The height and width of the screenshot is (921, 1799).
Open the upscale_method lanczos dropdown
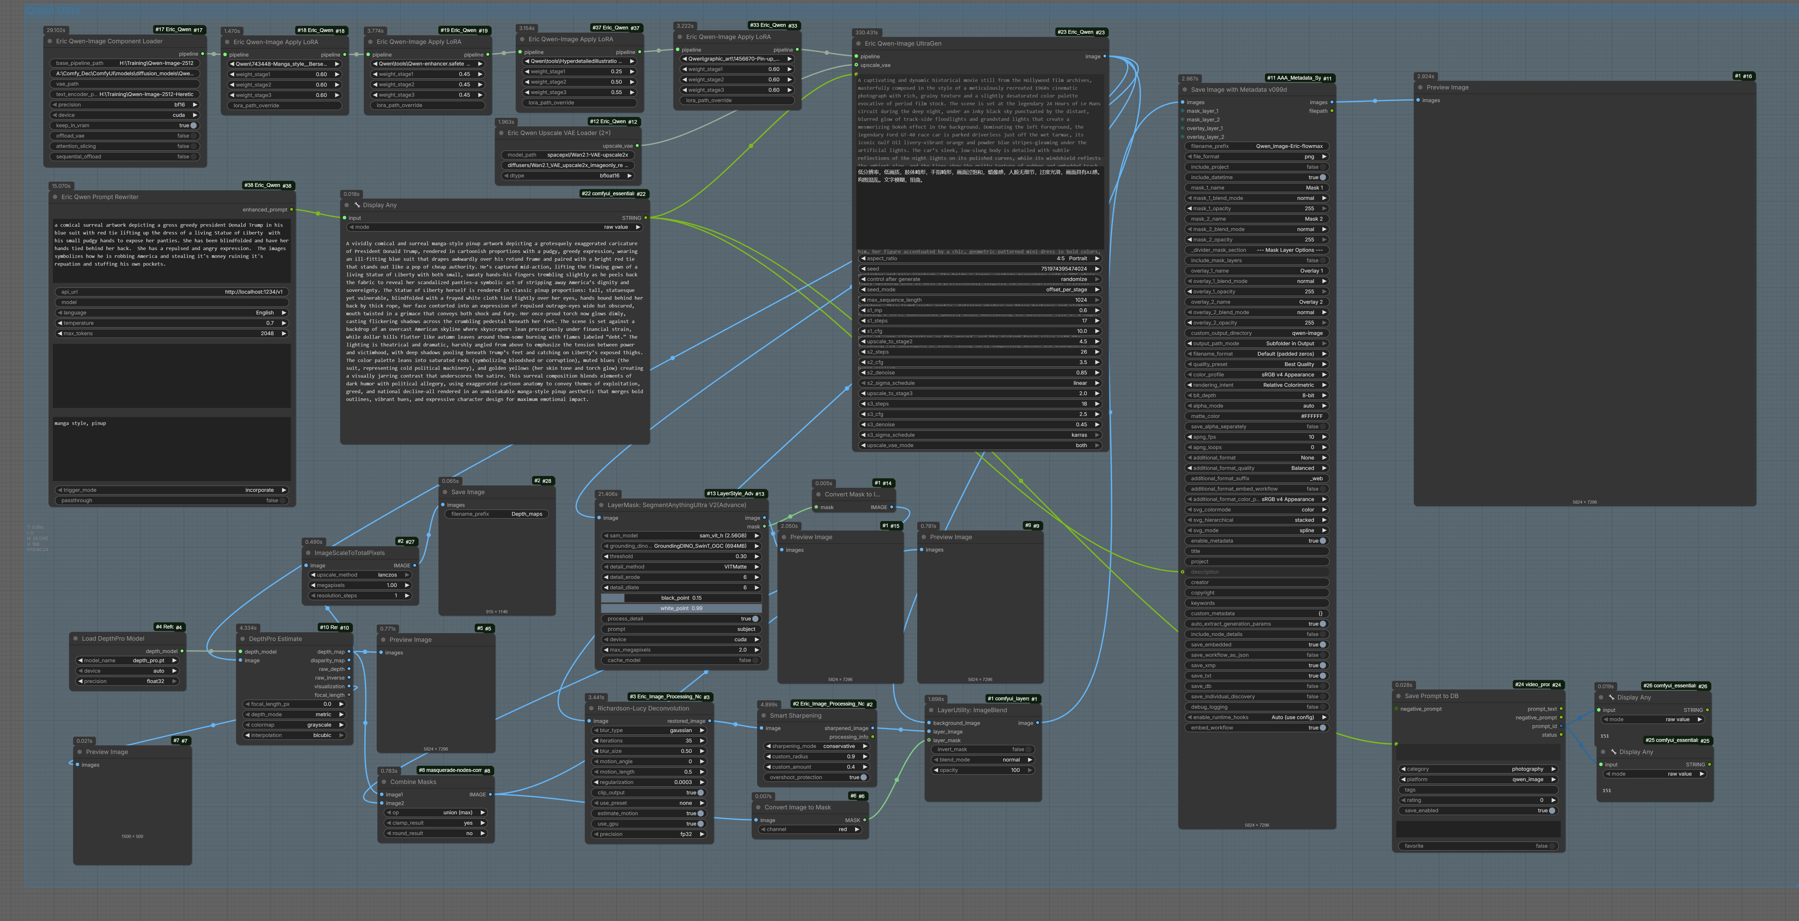(360, 575)
